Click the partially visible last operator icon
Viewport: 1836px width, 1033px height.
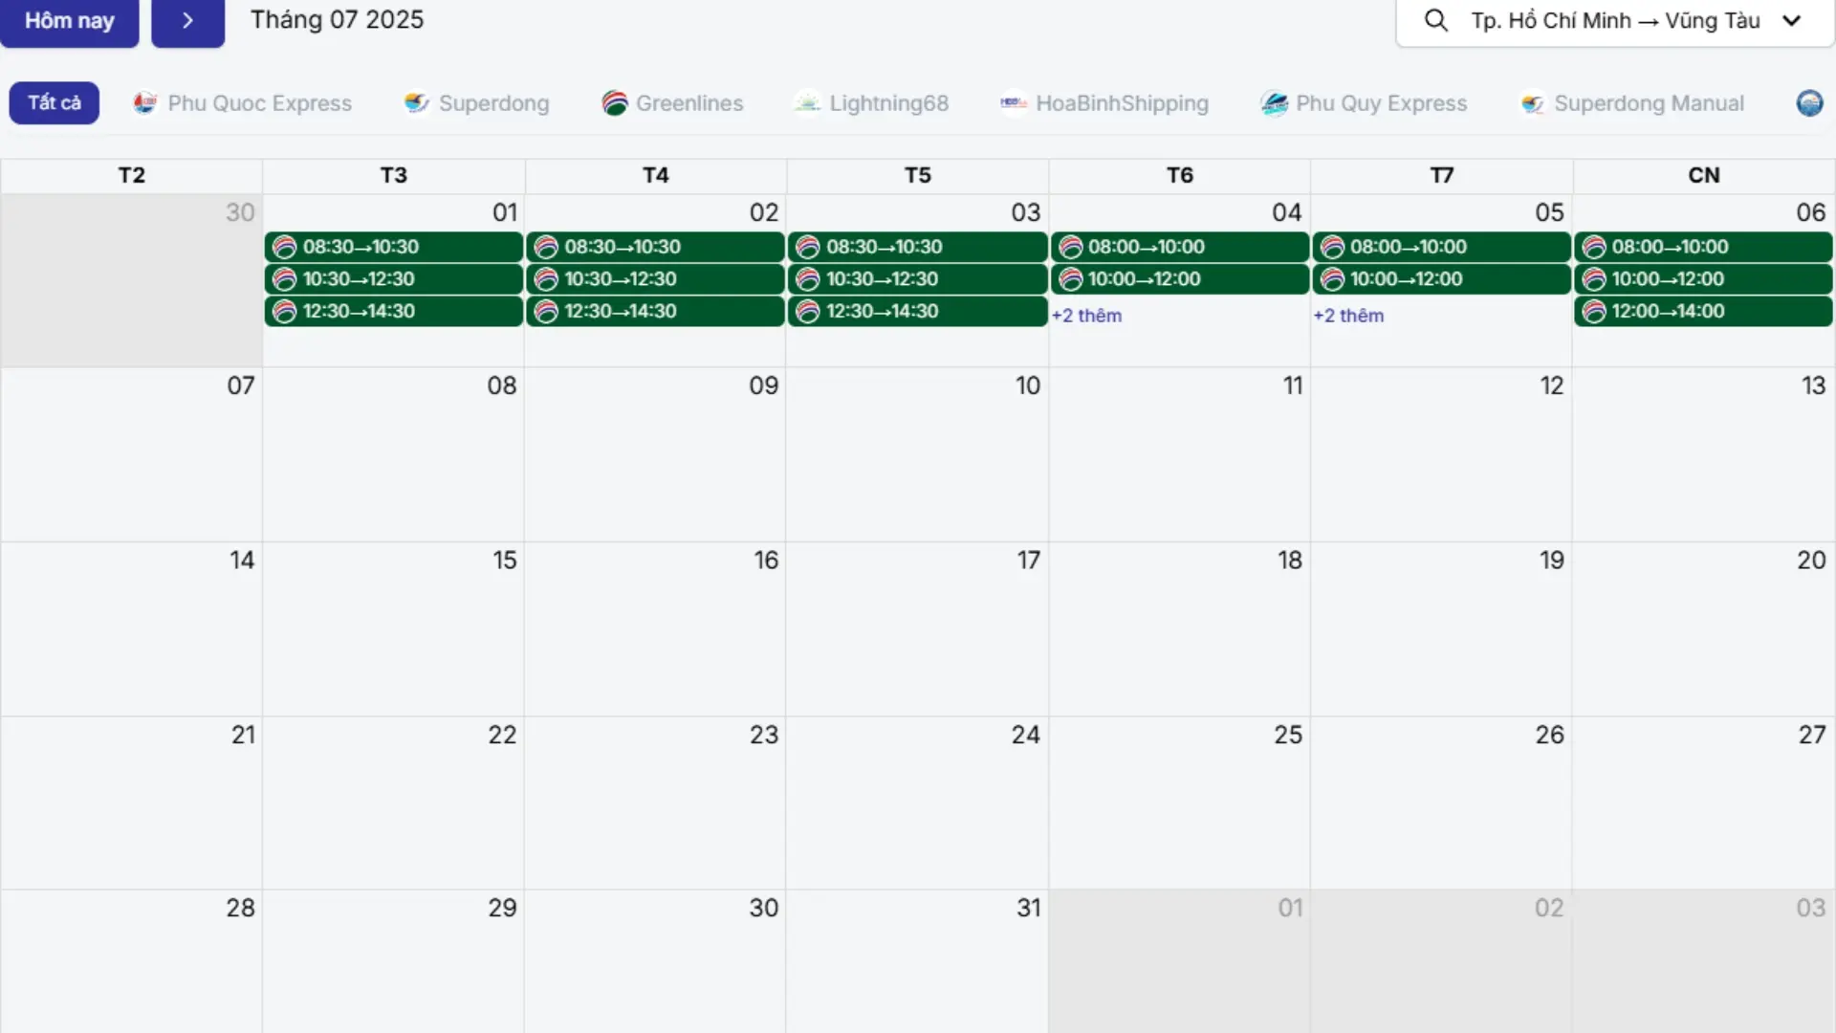coord(1809,103)
